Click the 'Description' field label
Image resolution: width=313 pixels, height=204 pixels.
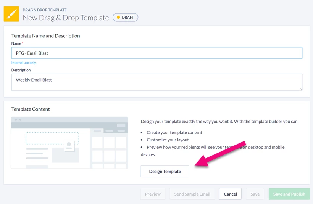click(21, 70)
